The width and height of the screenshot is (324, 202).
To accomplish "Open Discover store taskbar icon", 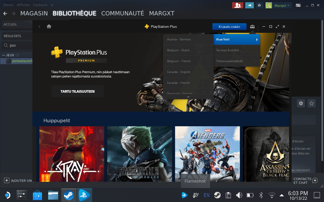I will [38, 195].
